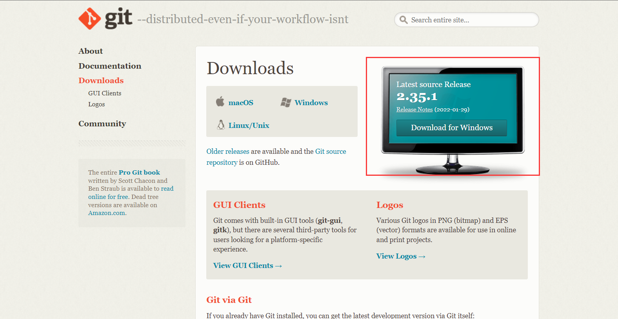Click the tagline --distributed-even-if-your-workflow-isnt
Image resolution: width=618 pixels, height=319 pixels.
click(243, 19)
